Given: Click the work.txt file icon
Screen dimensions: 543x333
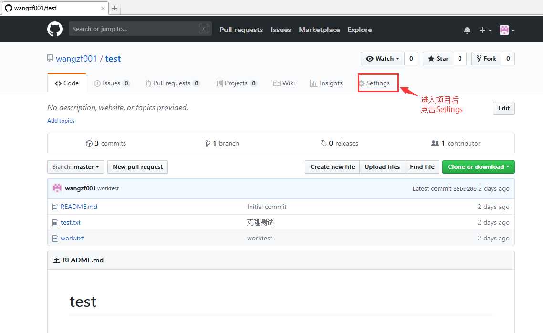Looking at the screenshot, I should [55, 239].
